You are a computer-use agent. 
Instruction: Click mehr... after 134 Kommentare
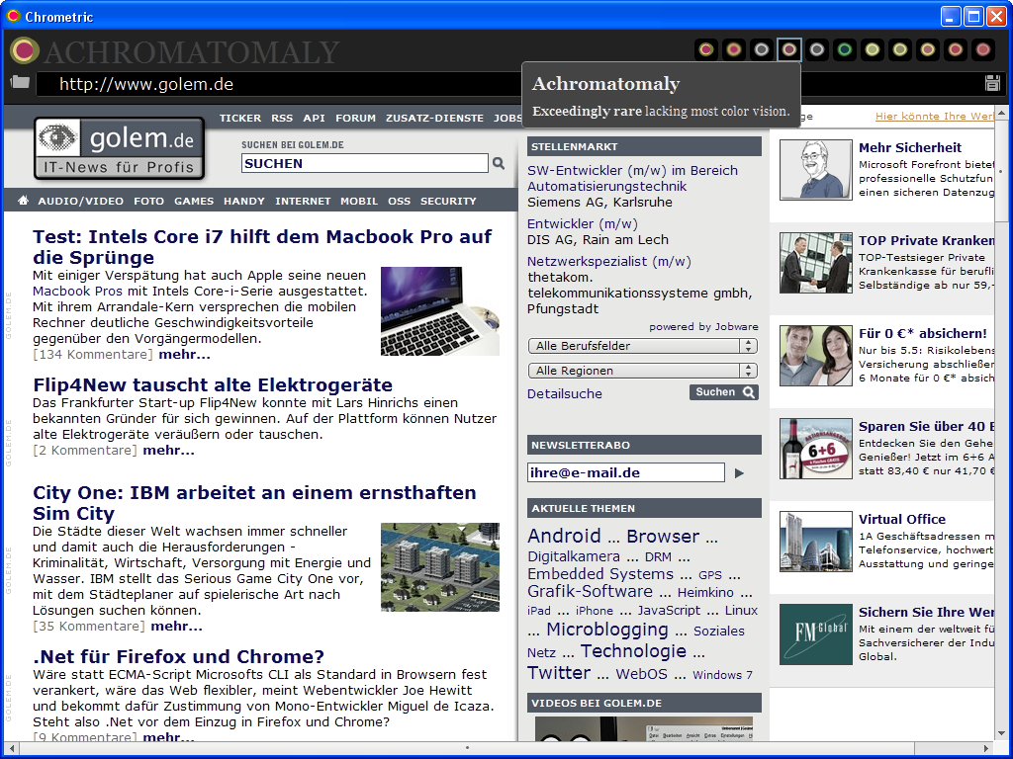pos(184,355)
